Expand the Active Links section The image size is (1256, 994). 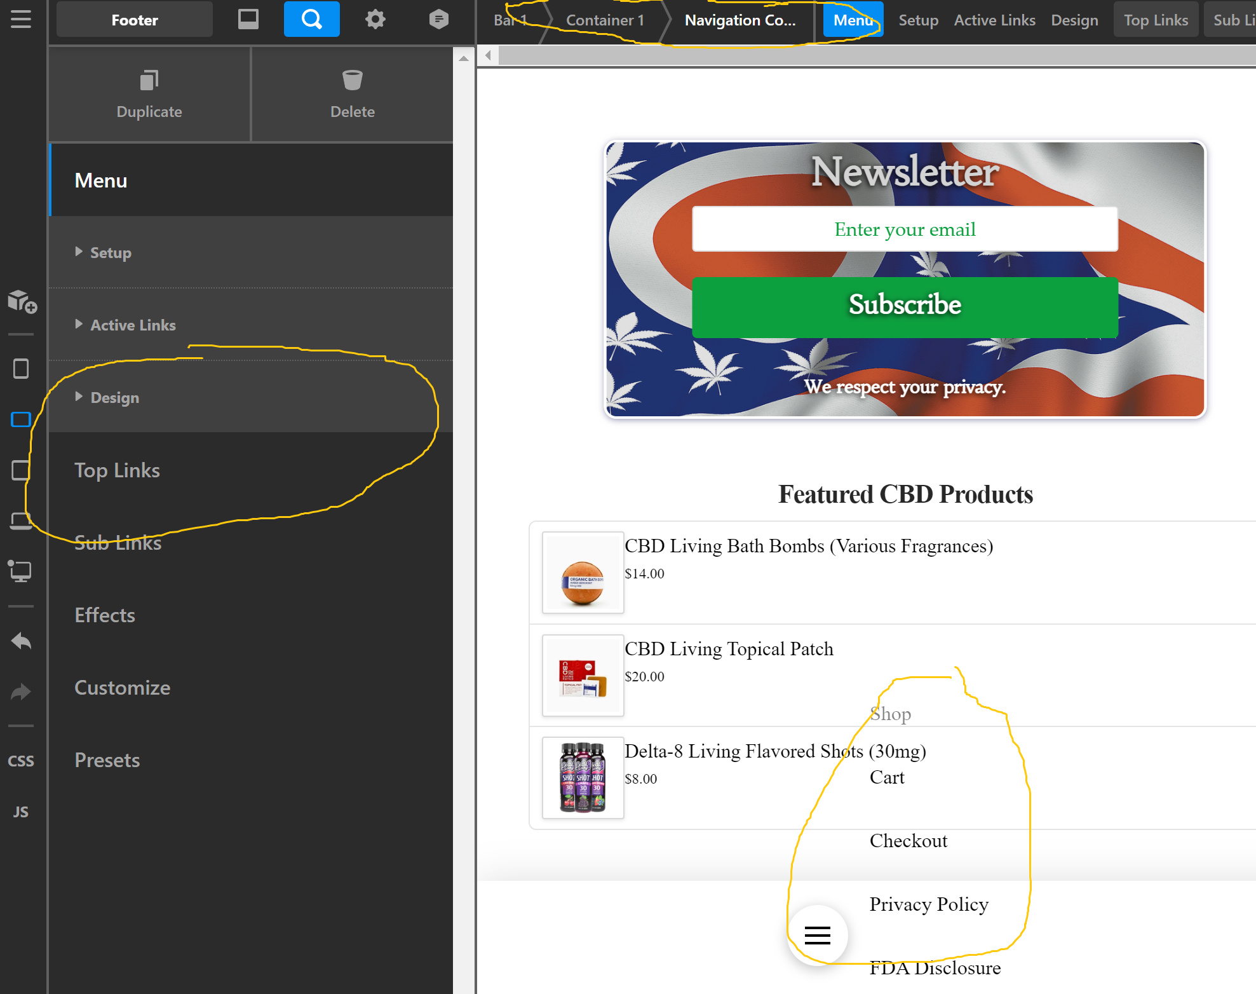click(132, 325)
